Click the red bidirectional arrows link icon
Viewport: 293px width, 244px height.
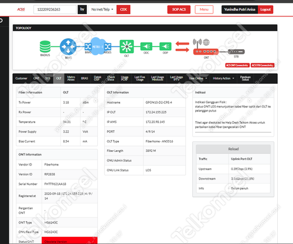click(x=182, y=46)
